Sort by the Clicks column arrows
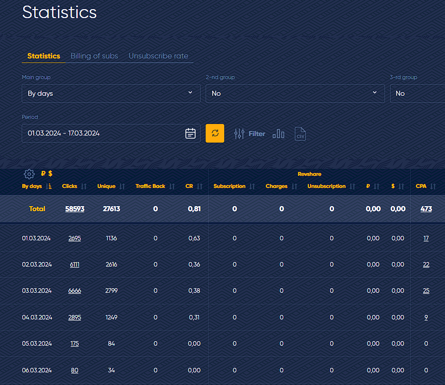The width and height of the screenshot is (445, 385). coord(84,186)
